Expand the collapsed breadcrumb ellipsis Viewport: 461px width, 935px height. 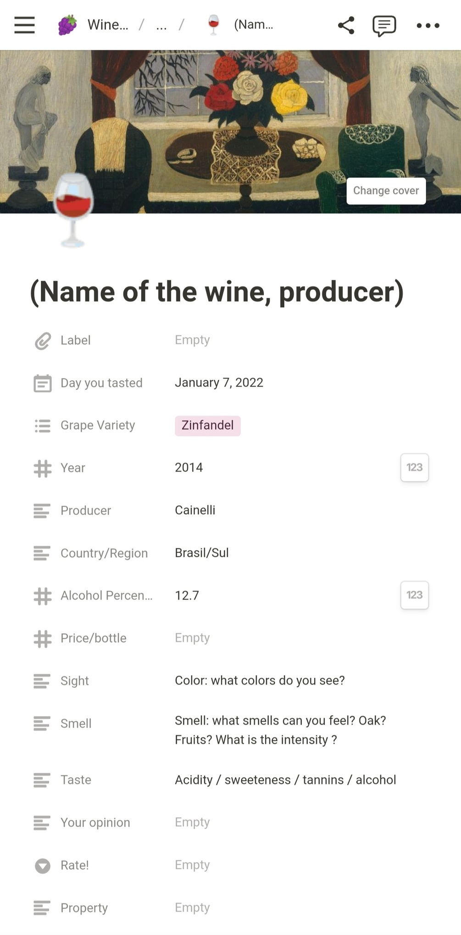click(161, 25)
